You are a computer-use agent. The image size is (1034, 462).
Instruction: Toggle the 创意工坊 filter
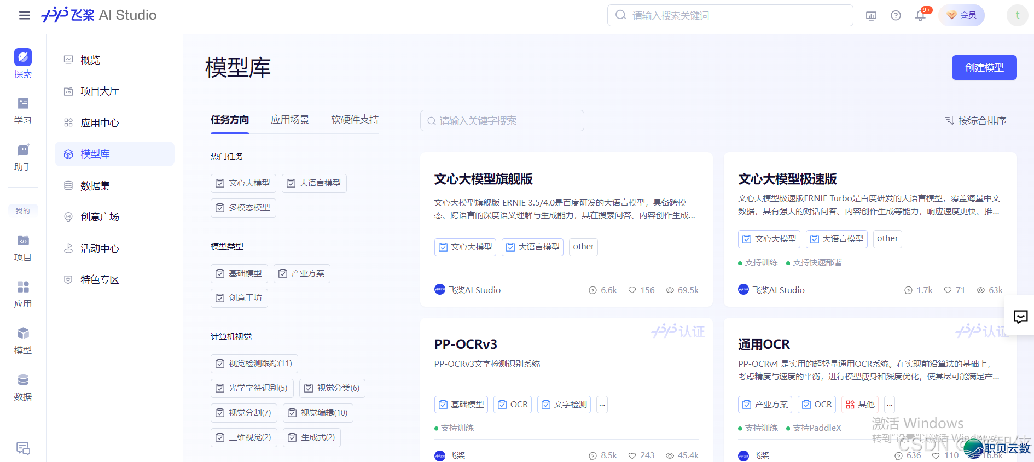[x=239, y=298]
